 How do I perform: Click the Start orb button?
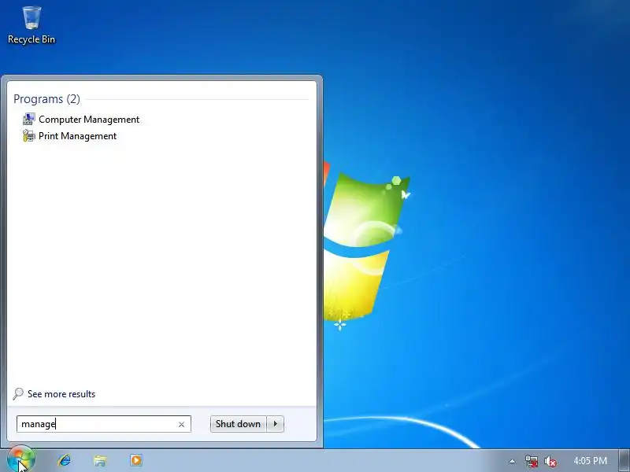coord(21,460)
